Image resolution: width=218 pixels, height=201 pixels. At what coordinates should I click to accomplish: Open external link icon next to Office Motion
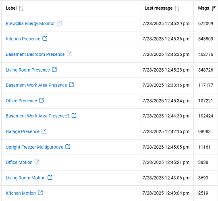click(x=37, y=162)
